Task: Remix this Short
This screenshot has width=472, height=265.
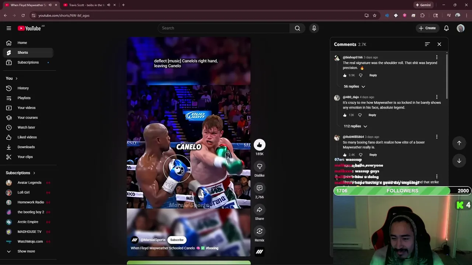Action: pos(260,231)
